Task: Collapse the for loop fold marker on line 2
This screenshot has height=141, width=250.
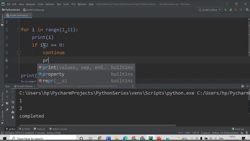Action: (19, 30)
